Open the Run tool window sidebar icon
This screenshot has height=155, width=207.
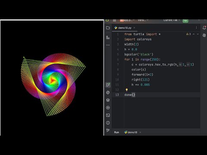point(108,85)
